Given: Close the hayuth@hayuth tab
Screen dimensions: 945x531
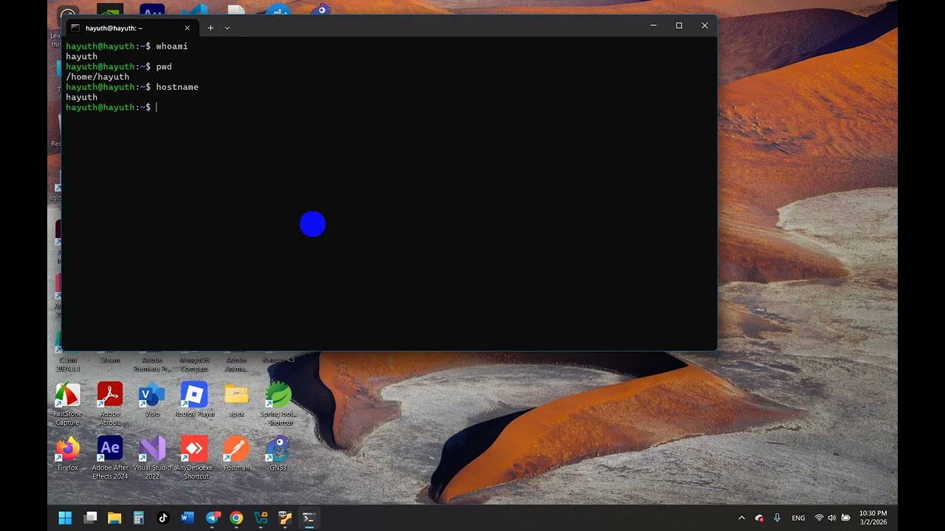Looking at the screenshot, I should [x=187, y=28].
